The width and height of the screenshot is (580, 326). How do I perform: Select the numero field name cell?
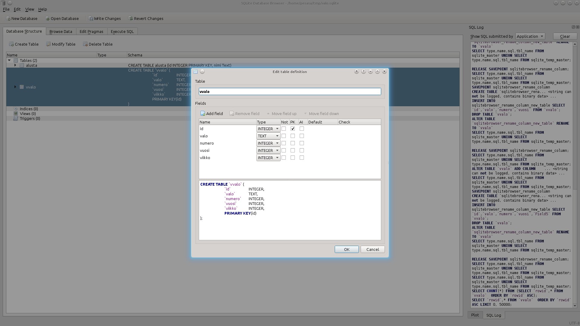(227, 143)
